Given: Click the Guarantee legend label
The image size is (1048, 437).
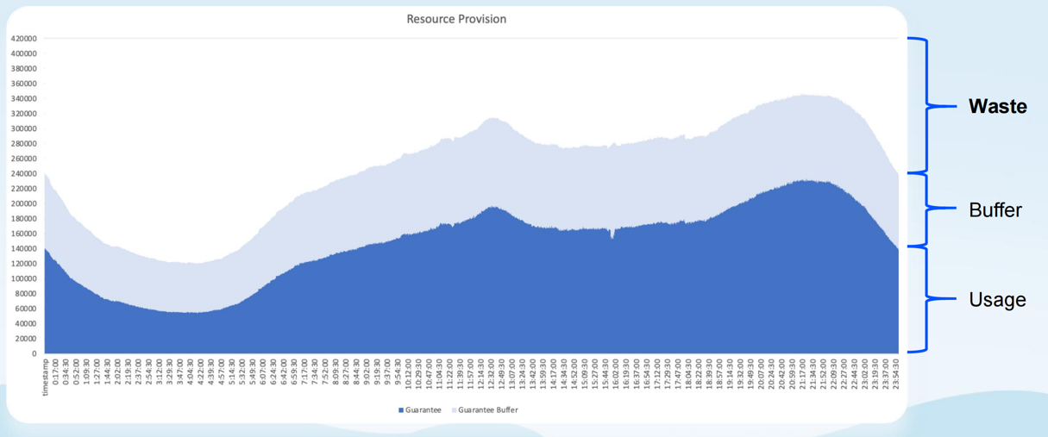Looking at the screenshot, I should coord(424,410).
